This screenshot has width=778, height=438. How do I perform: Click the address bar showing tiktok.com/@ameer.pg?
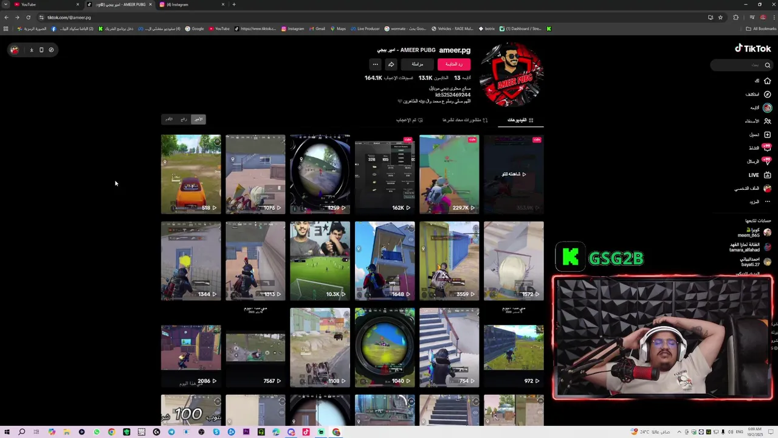[x=365, y=17]
